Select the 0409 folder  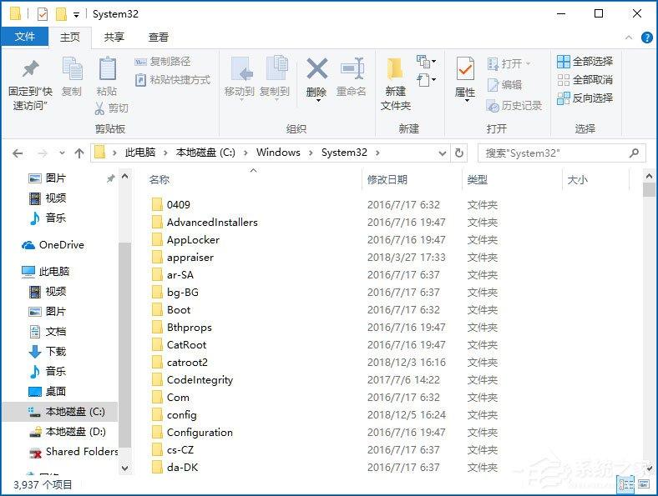(x=171, y=204)
